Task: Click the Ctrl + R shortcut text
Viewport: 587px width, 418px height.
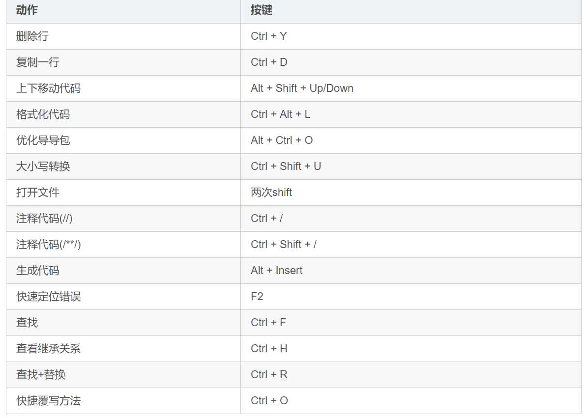Action: pyautogui.click(x=269, y=375)
